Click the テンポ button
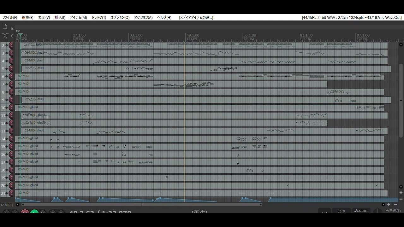This screenshot has height=227, width=404. pos(342,211)
